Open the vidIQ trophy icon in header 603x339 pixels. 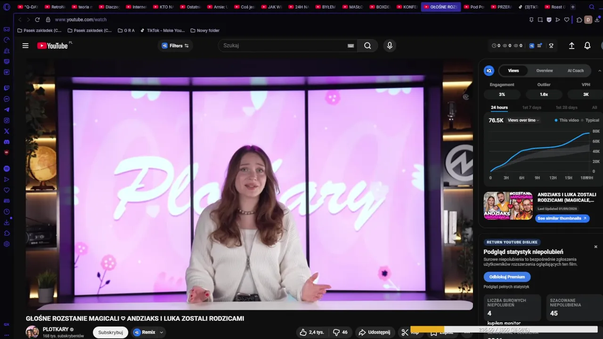tap(551, 46)
